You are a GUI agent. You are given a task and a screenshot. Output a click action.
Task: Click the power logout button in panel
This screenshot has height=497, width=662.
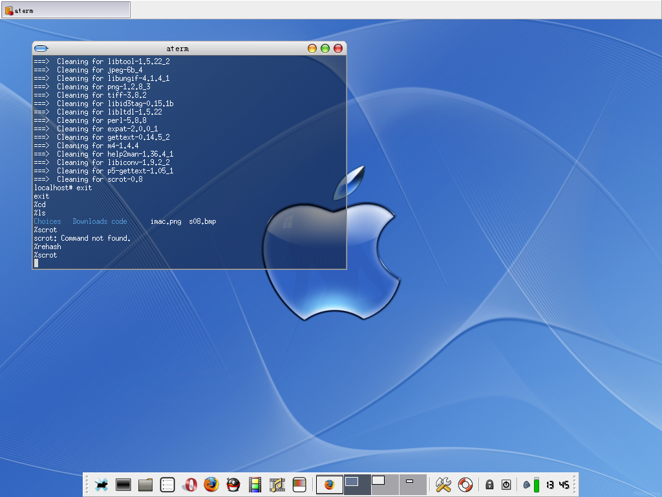click(506, 484)
